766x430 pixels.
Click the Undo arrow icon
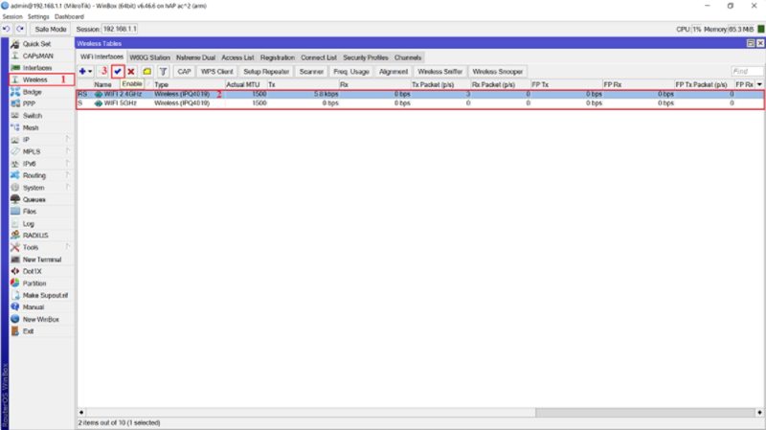click(x=7, y=30)
